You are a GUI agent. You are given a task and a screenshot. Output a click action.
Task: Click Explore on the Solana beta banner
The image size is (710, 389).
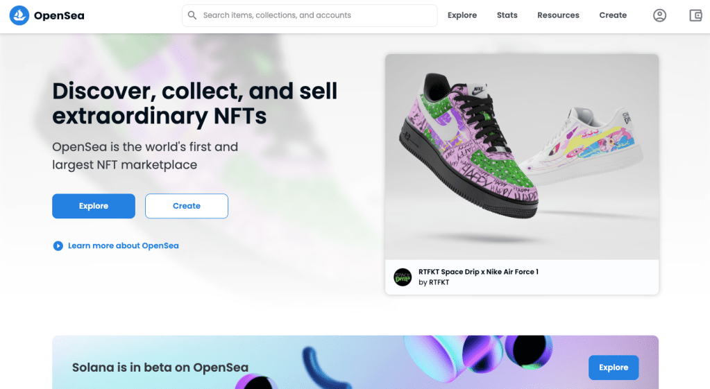click(614, 368)
